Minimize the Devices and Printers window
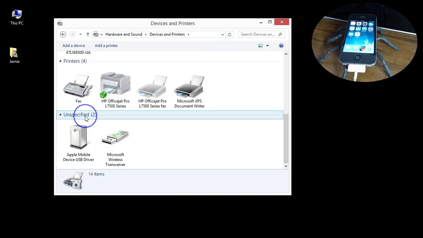 [261, 22]
